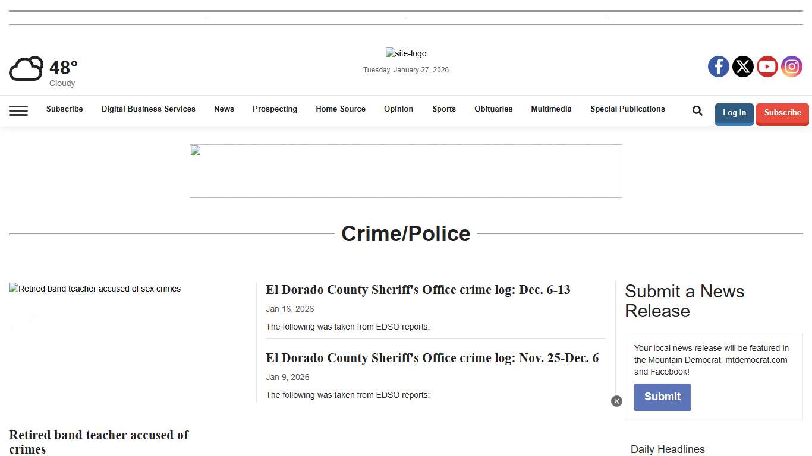Open the Facebook icon
This screenshot has width=812, height=456.
[718, 66]
